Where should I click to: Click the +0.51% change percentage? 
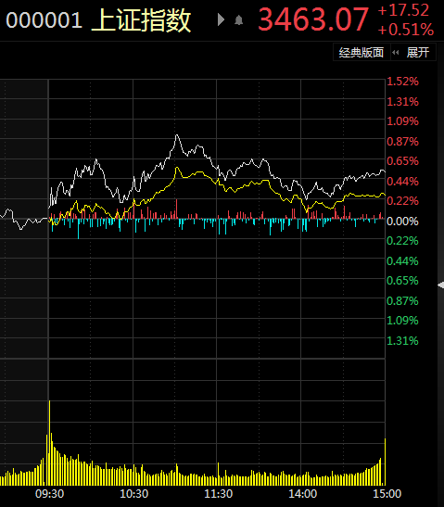coord(405,30)
